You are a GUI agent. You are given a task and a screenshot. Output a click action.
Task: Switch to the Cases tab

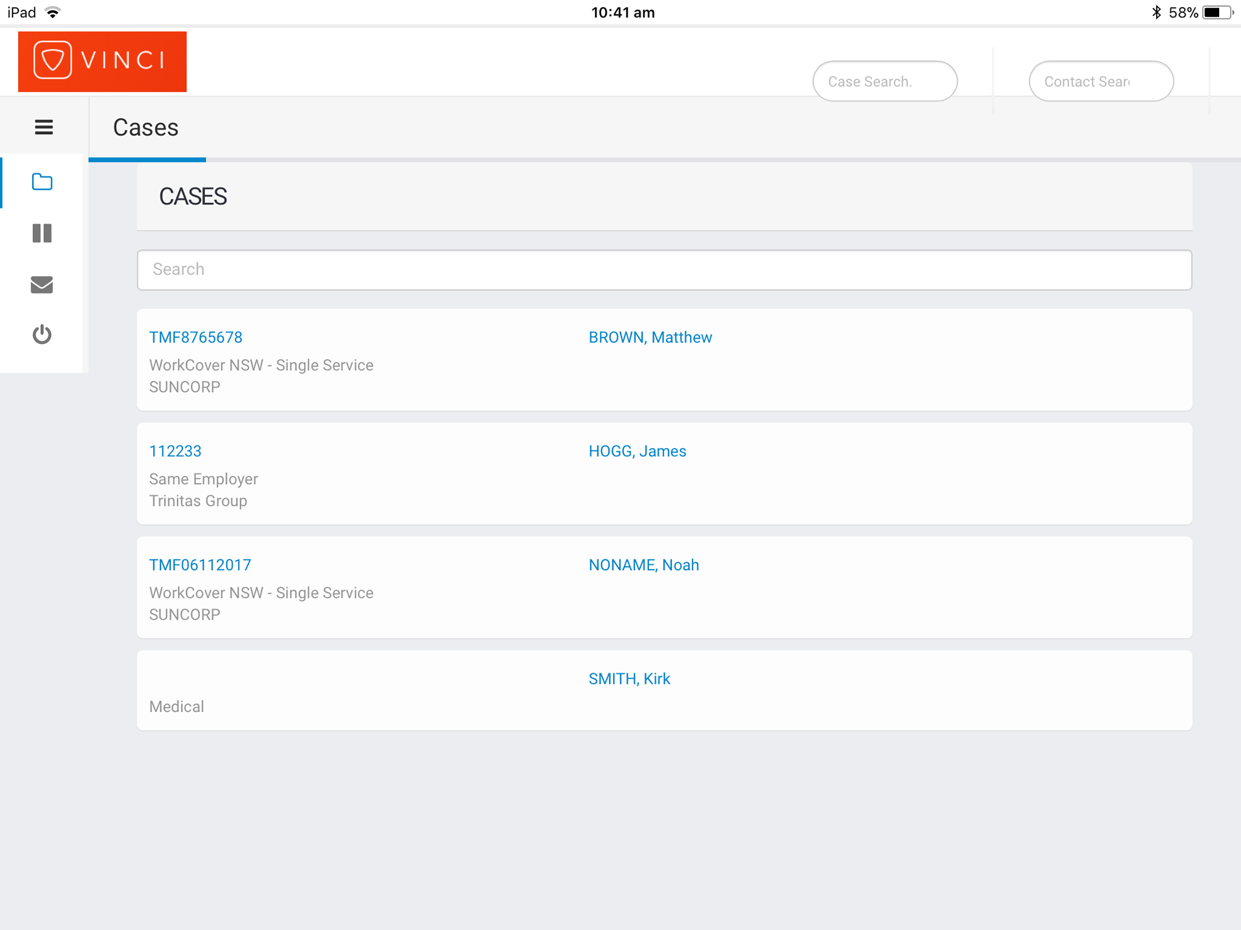(x=146, y=128)
